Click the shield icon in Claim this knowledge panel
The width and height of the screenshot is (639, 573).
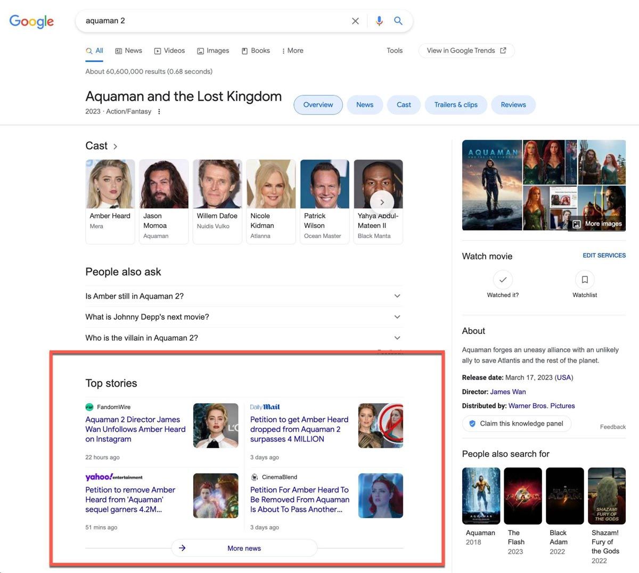click(x=472, y=423)
